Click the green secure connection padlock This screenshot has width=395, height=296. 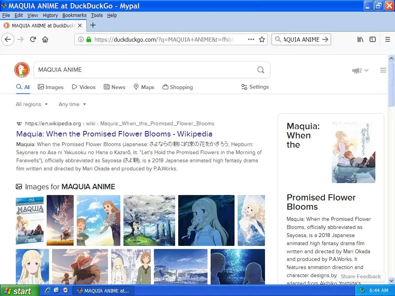[x=88, y=39]
